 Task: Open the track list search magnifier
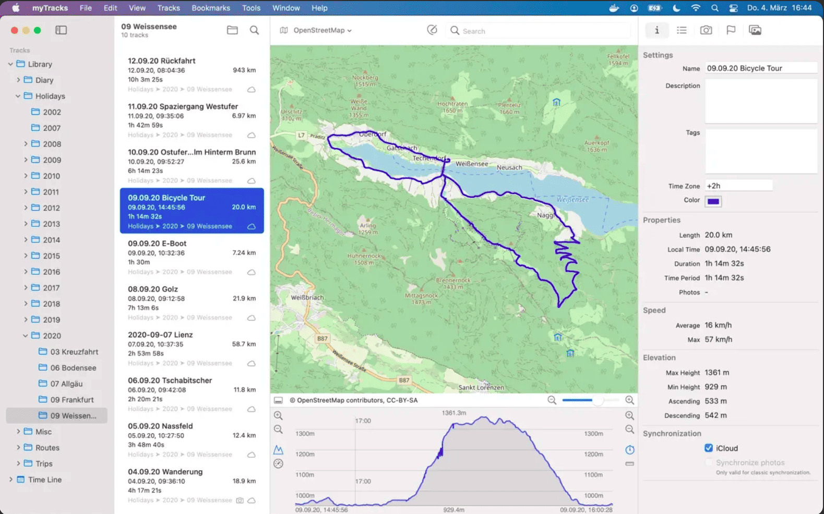click(254, 30)
